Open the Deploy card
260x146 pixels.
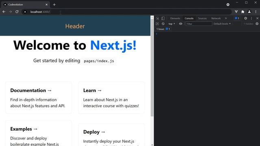tap(111, 135)
